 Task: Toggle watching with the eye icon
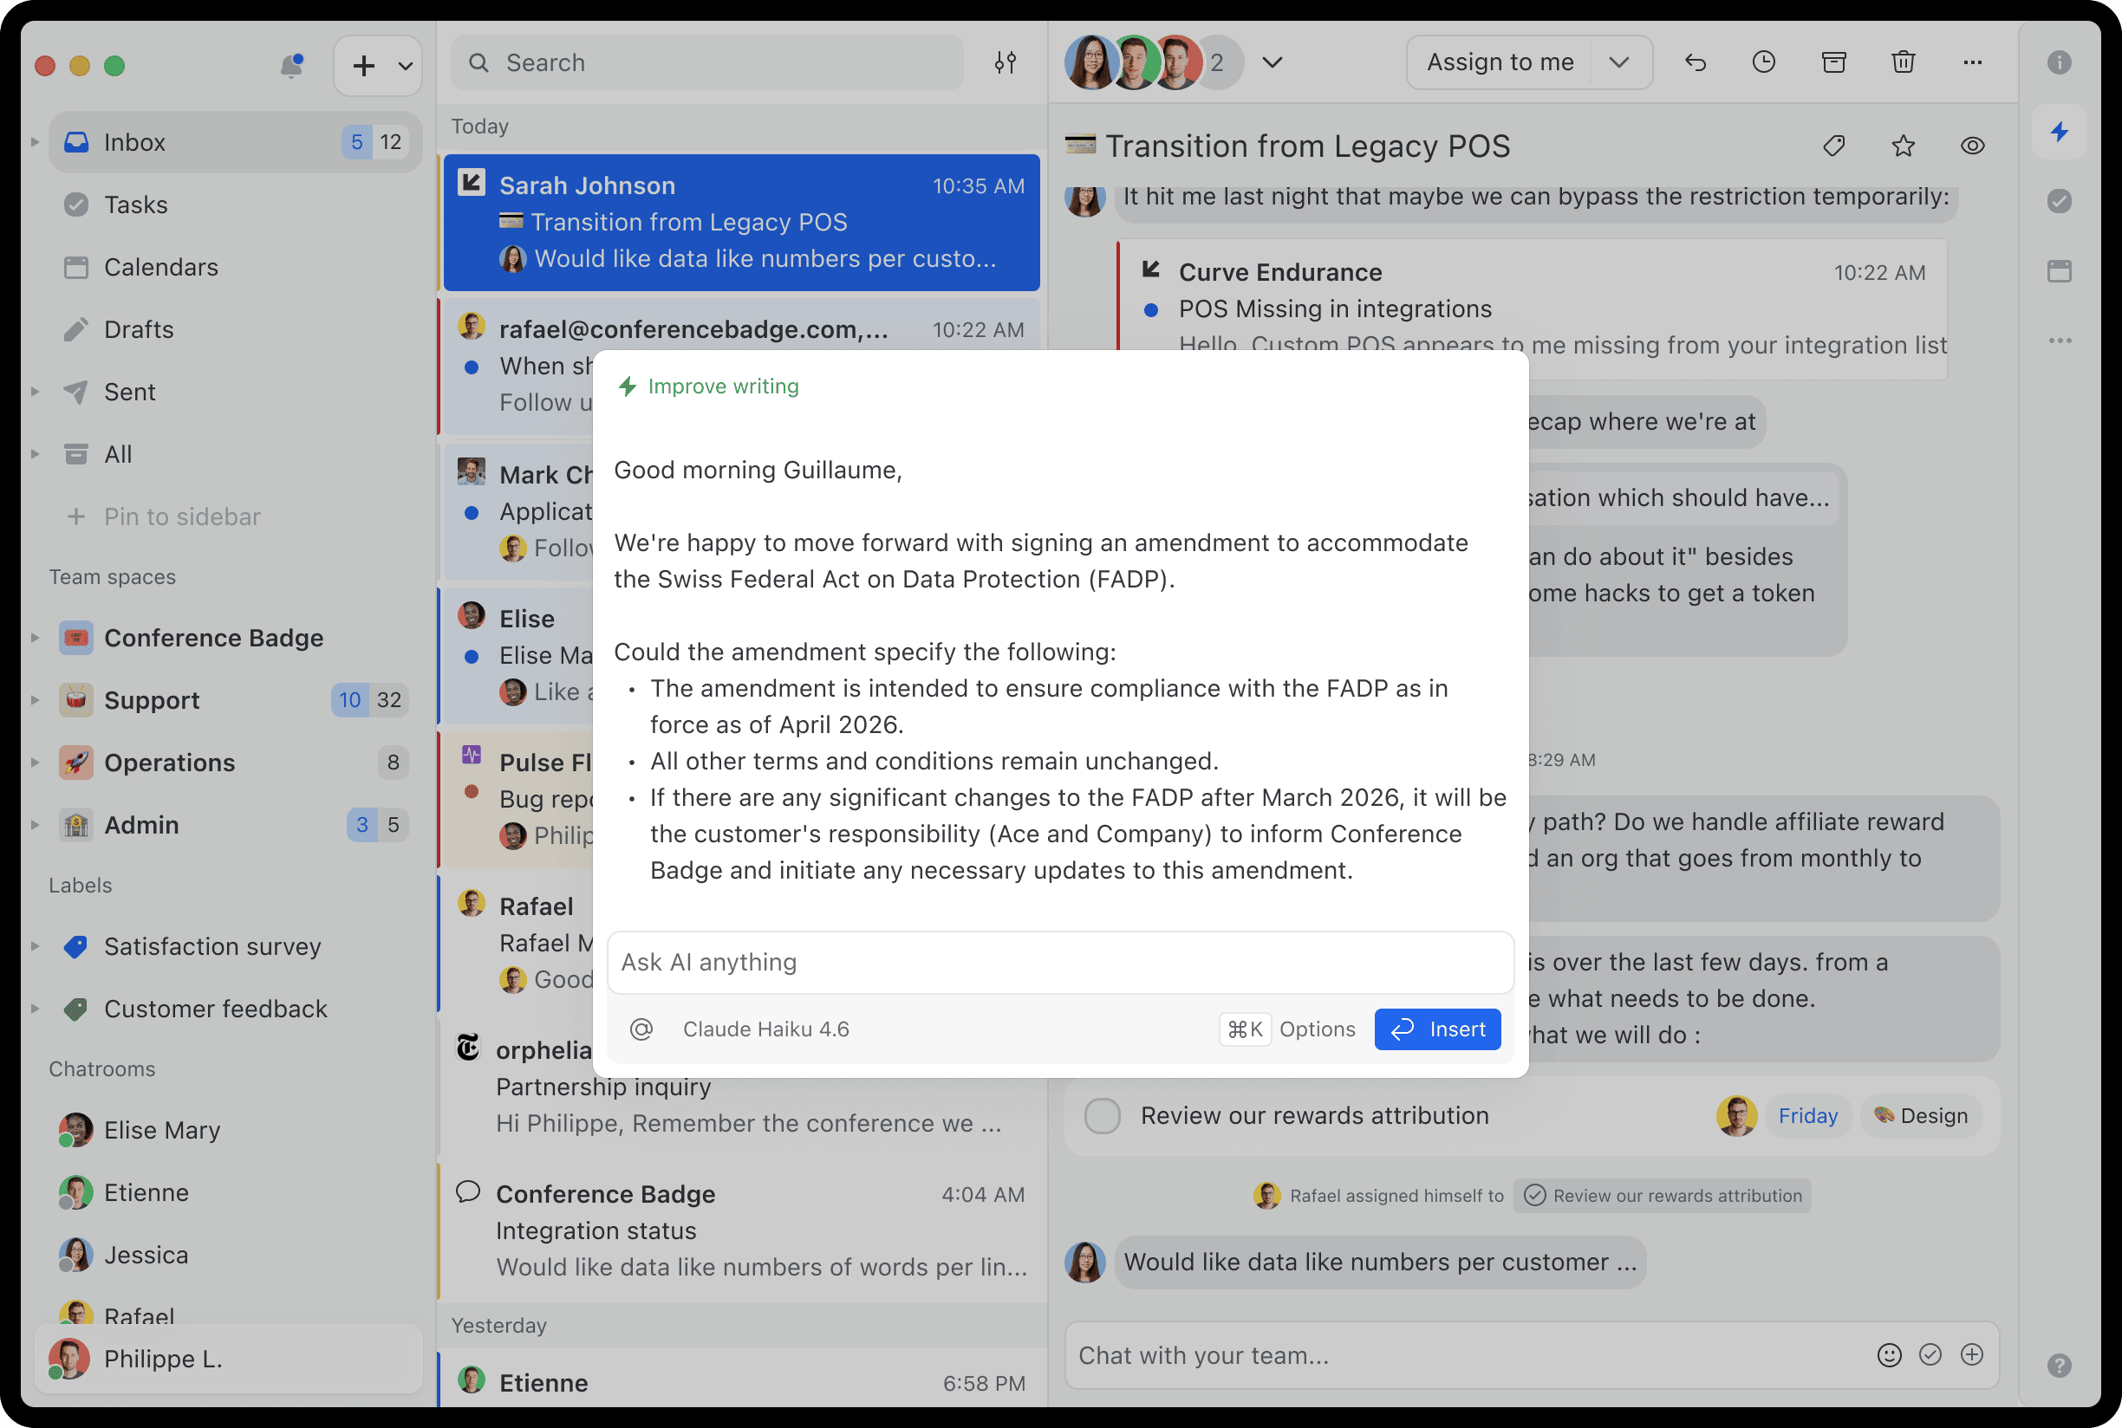pos(1972,146)
